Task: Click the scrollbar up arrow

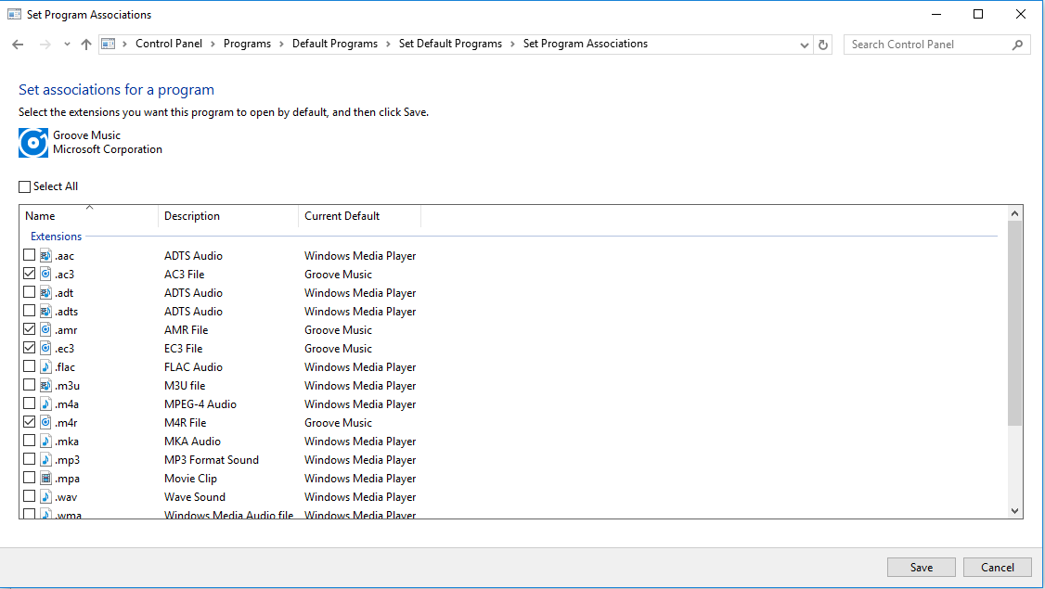Action: (x=1014, y=213)
